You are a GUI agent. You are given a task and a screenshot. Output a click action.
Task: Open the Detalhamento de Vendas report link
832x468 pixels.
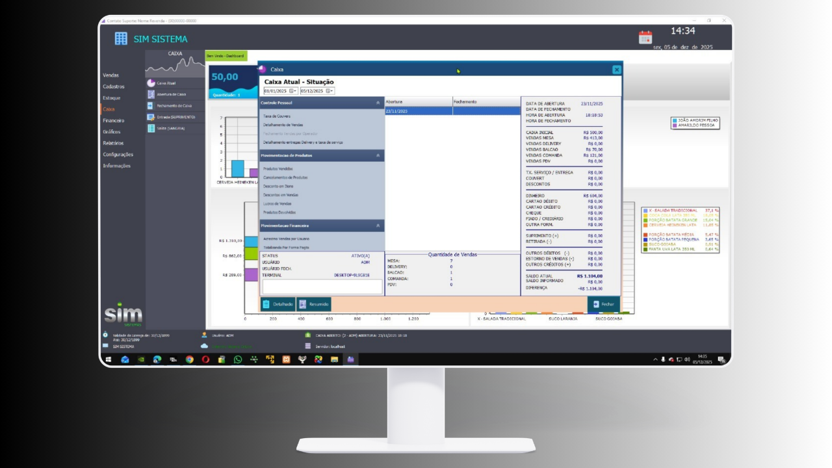click(x=283, y=125)
